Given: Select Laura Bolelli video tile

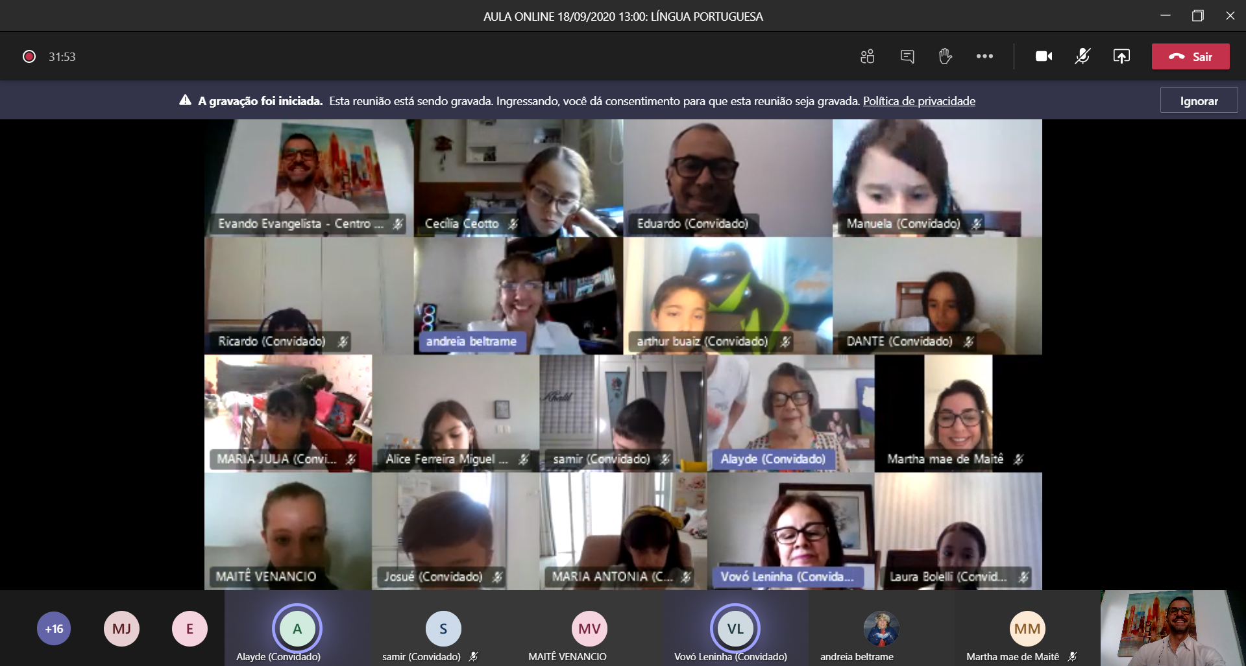Looking at the screenshot, I should coord(959,531).
